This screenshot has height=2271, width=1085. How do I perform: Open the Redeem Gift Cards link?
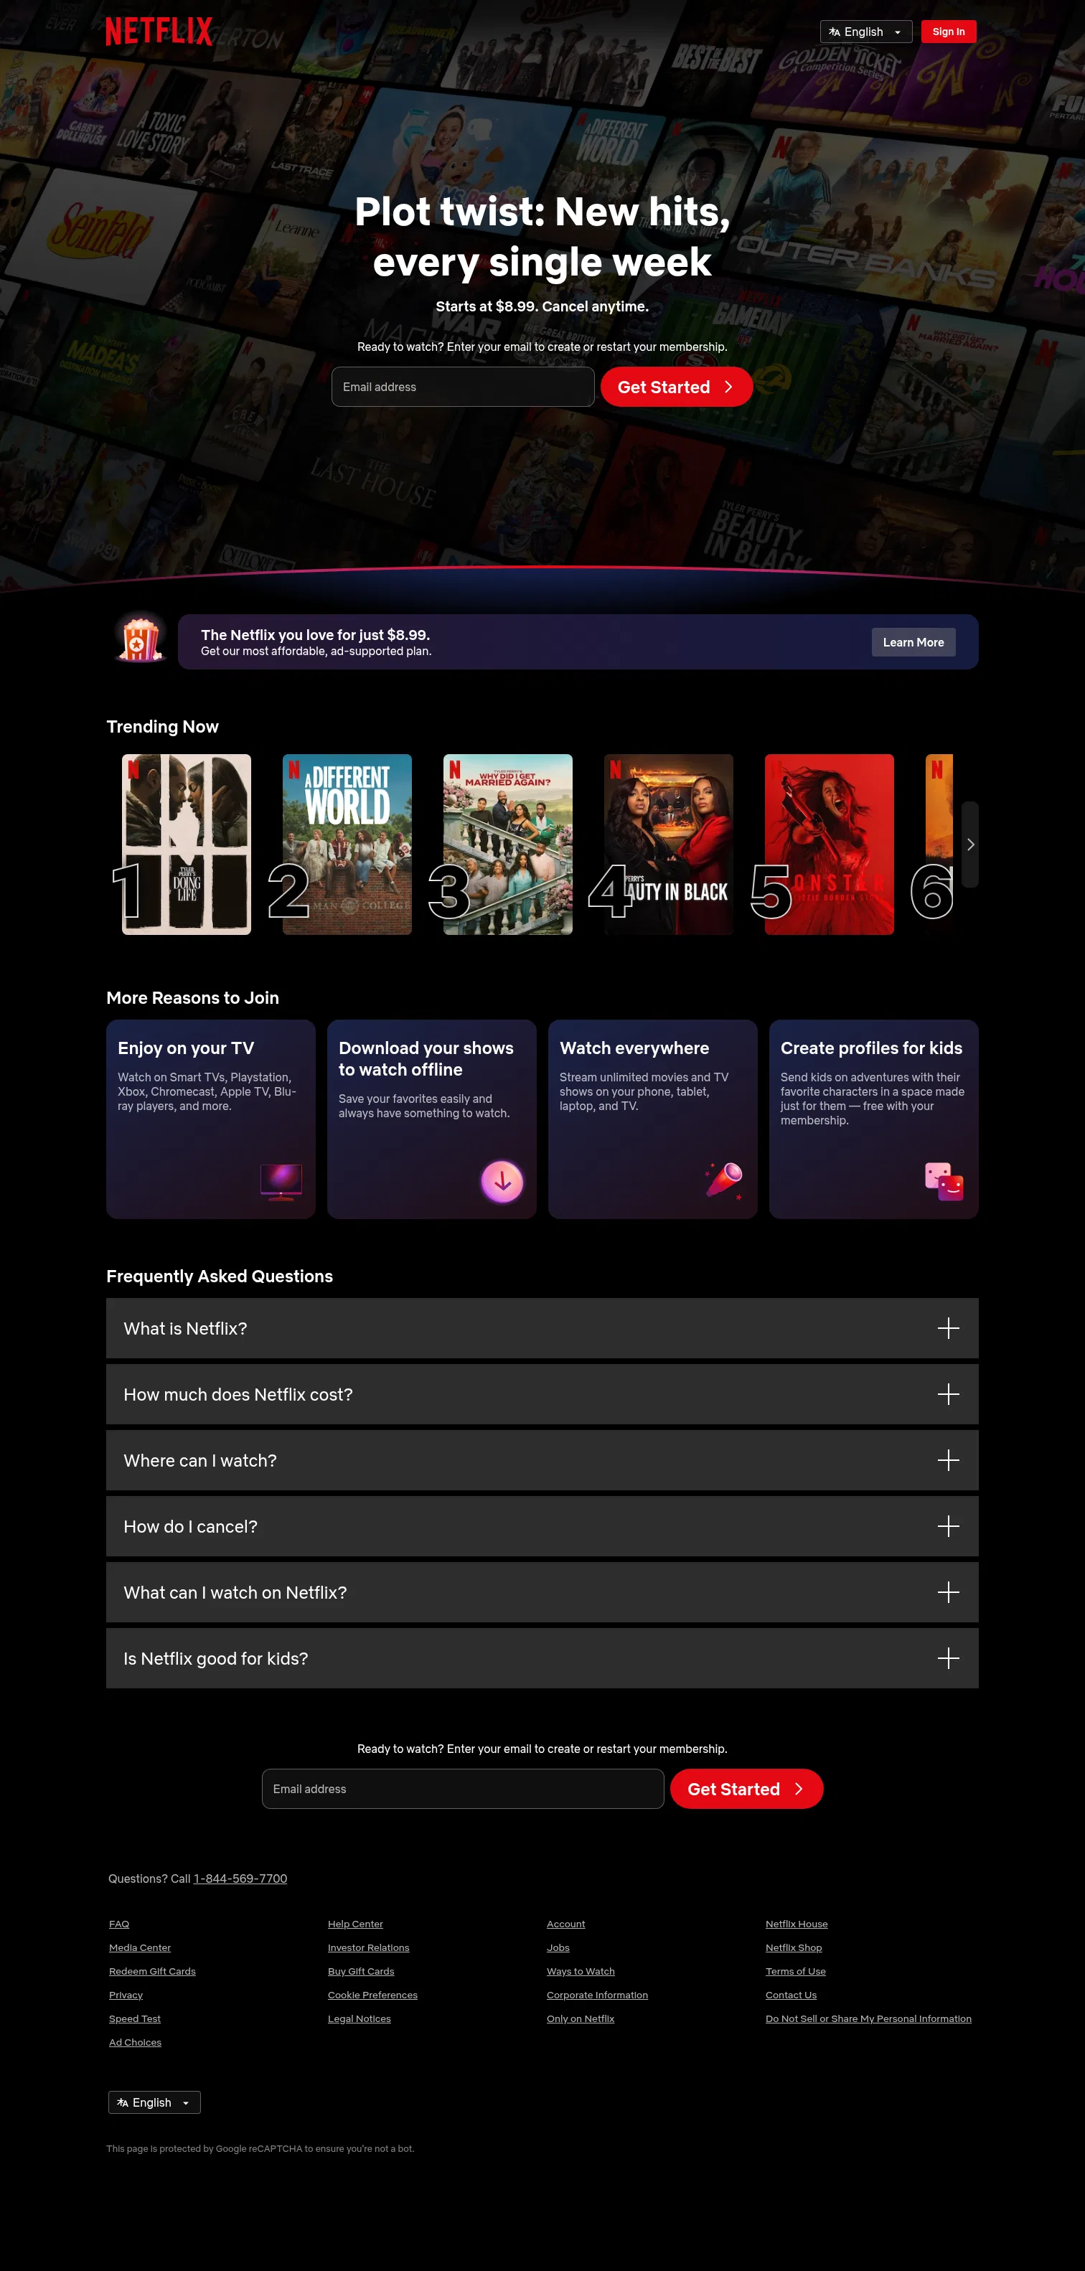[152, 1971]
